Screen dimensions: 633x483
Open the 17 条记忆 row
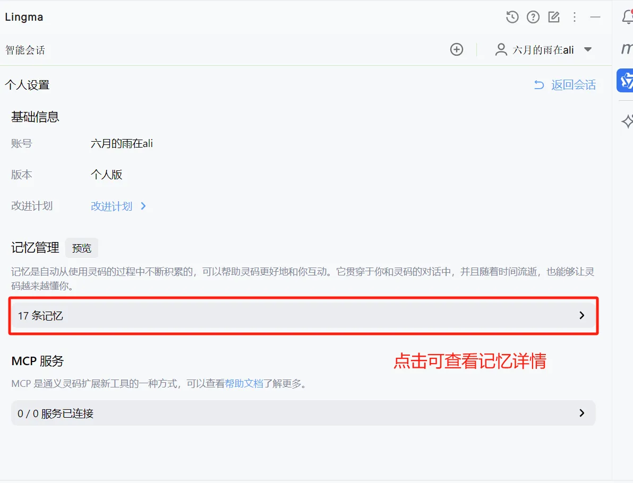[x=303, y=316]
